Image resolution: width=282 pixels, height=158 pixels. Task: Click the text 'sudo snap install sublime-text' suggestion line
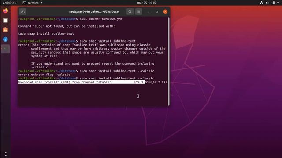[46, 34]
